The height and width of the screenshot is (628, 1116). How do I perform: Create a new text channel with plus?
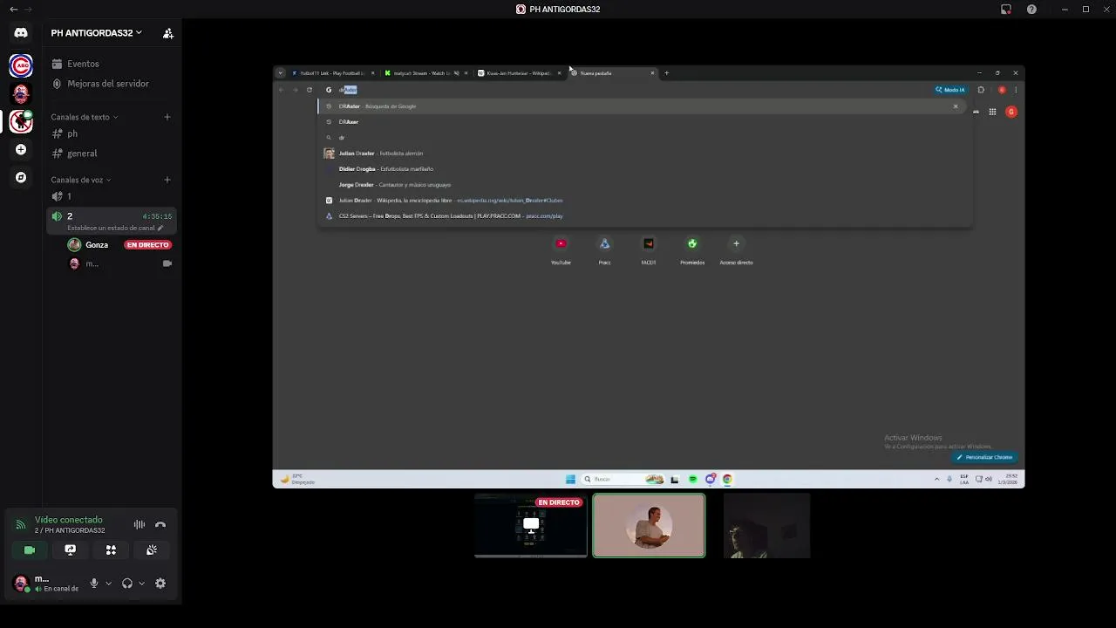click(x=167, y=117)
